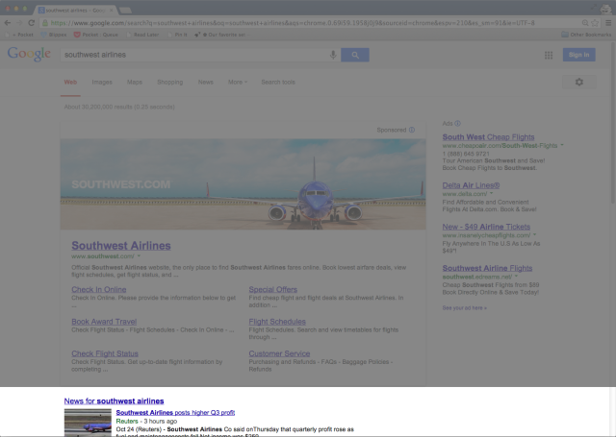Open the Southwest Airlines posts higher Q3 profit article
Image resolution: width=616 pixels, height=437 pixels.
click(175, 413)
